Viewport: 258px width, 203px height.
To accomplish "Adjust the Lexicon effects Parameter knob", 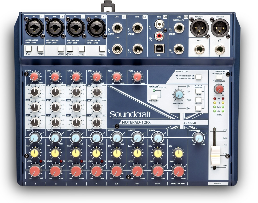I will click(x=178, y=95).
